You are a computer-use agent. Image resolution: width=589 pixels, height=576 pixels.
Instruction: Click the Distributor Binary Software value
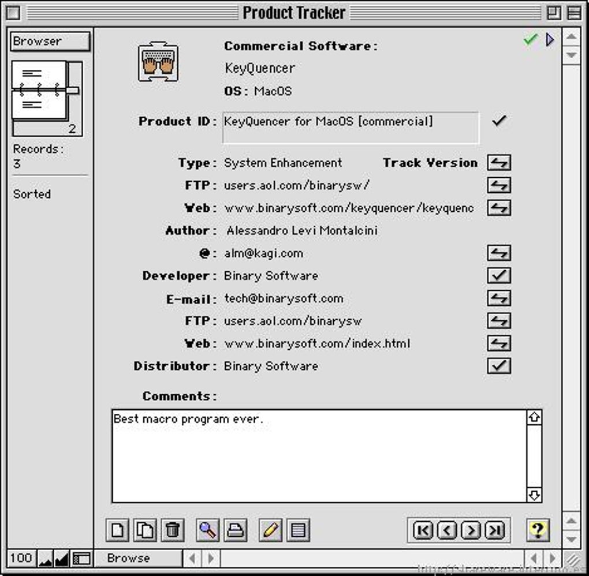click(x=271, y=366)
